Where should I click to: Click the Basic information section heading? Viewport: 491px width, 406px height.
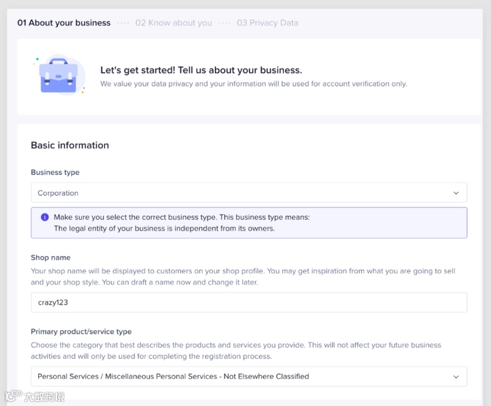(70, 145)
